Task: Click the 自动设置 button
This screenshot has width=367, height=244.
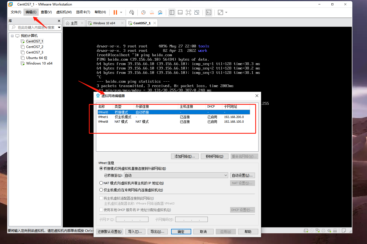Action: pyautogui.click(x=243, y=175)
